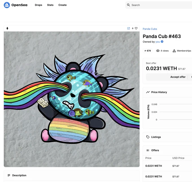Open the Stats menu item

pyautogui.click(x=50, y=5)
